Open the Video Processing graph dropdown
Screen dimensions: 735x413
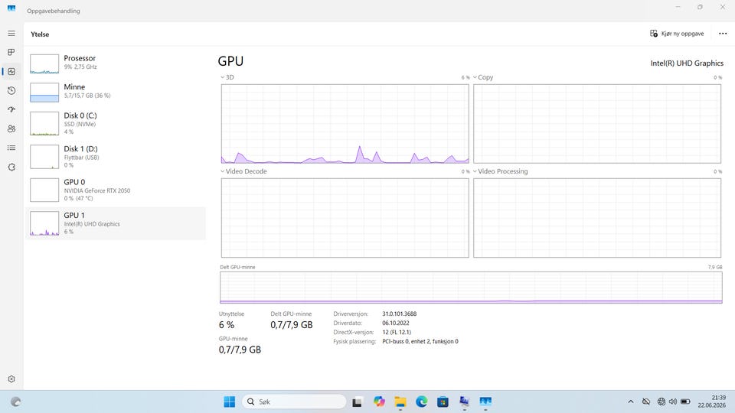tap(500, 171)
